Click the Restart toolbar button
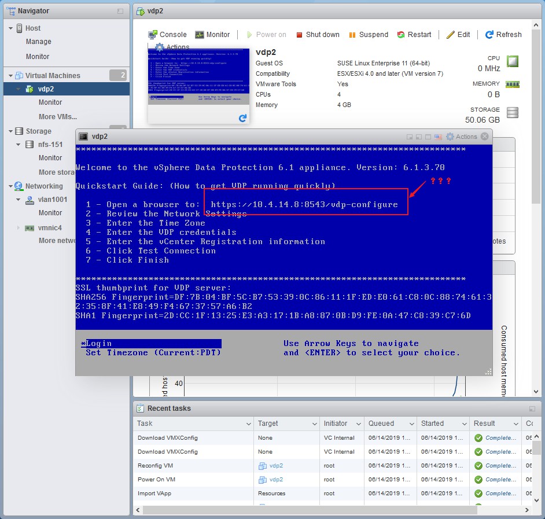This screenshot has width=545, height=519. (x=414, y=34)
